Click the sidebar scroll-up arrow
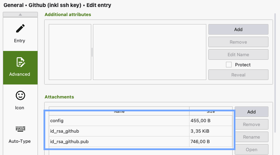The image size is (280, 155). tap(20, 15)
